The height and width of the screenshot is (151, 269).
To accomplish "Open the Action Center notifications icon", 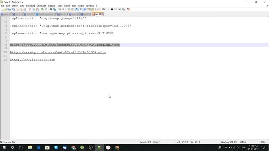I will pos(264,147).
